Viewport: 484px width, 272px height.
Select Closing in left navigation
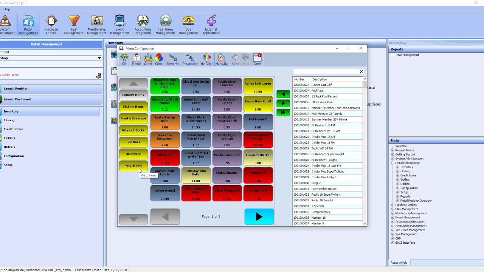point(9,121)
